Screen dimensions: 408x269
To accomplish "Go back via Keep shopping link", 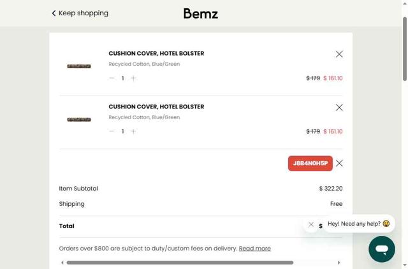I will coord(80,13).
